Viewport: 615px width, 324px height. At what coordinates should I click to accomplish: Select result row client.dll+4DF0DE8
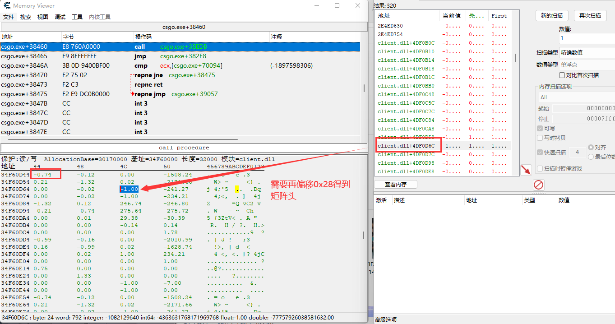point(443,171)
